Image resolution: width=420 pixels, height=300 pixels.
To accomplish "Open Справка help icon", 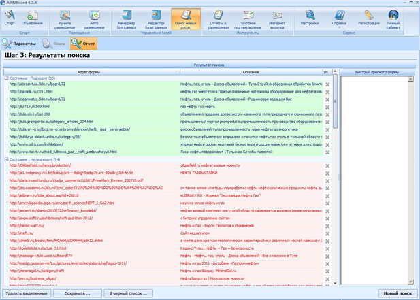I will click(x=339, y=18).
